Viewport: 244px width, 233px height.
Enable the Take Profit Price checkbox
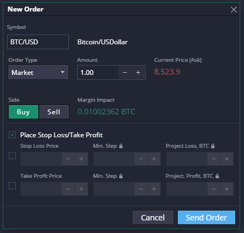point(12,186)
